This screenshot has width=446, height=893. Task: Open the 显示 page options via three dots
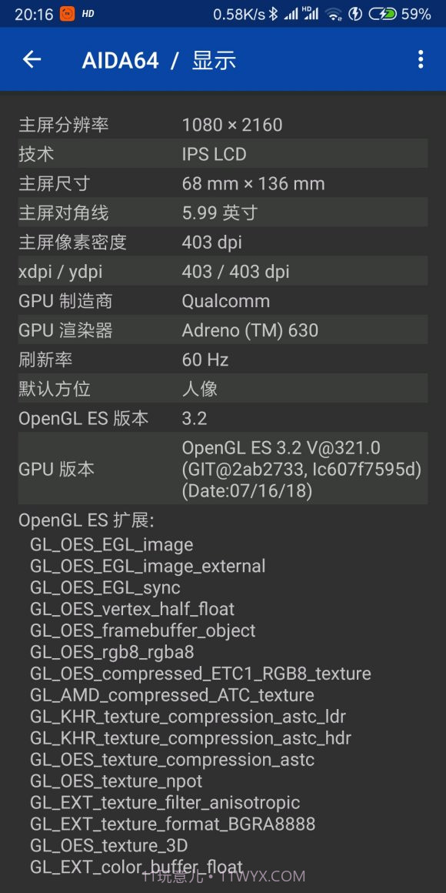pos(420,59)
